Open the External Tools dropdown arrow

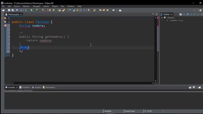pos(46,10)
